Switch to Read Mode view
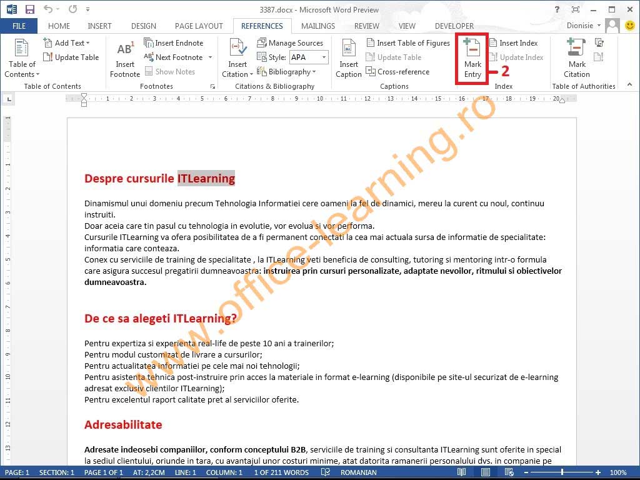 pos(462,472)
